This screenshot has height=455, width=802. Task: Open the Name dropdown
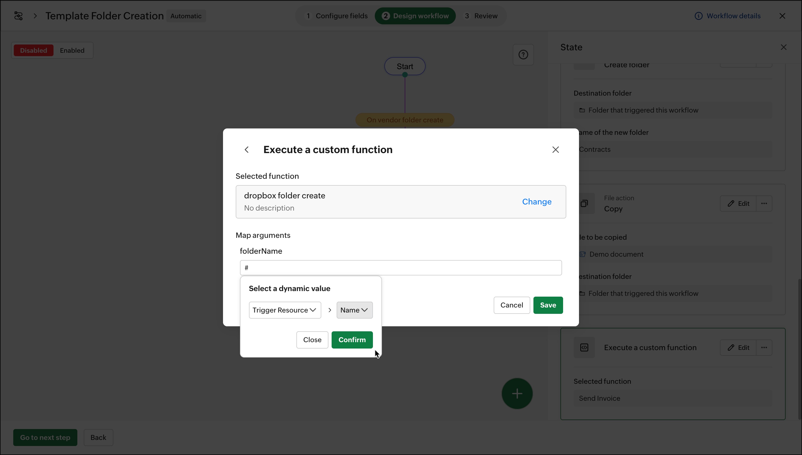[354, 310]
